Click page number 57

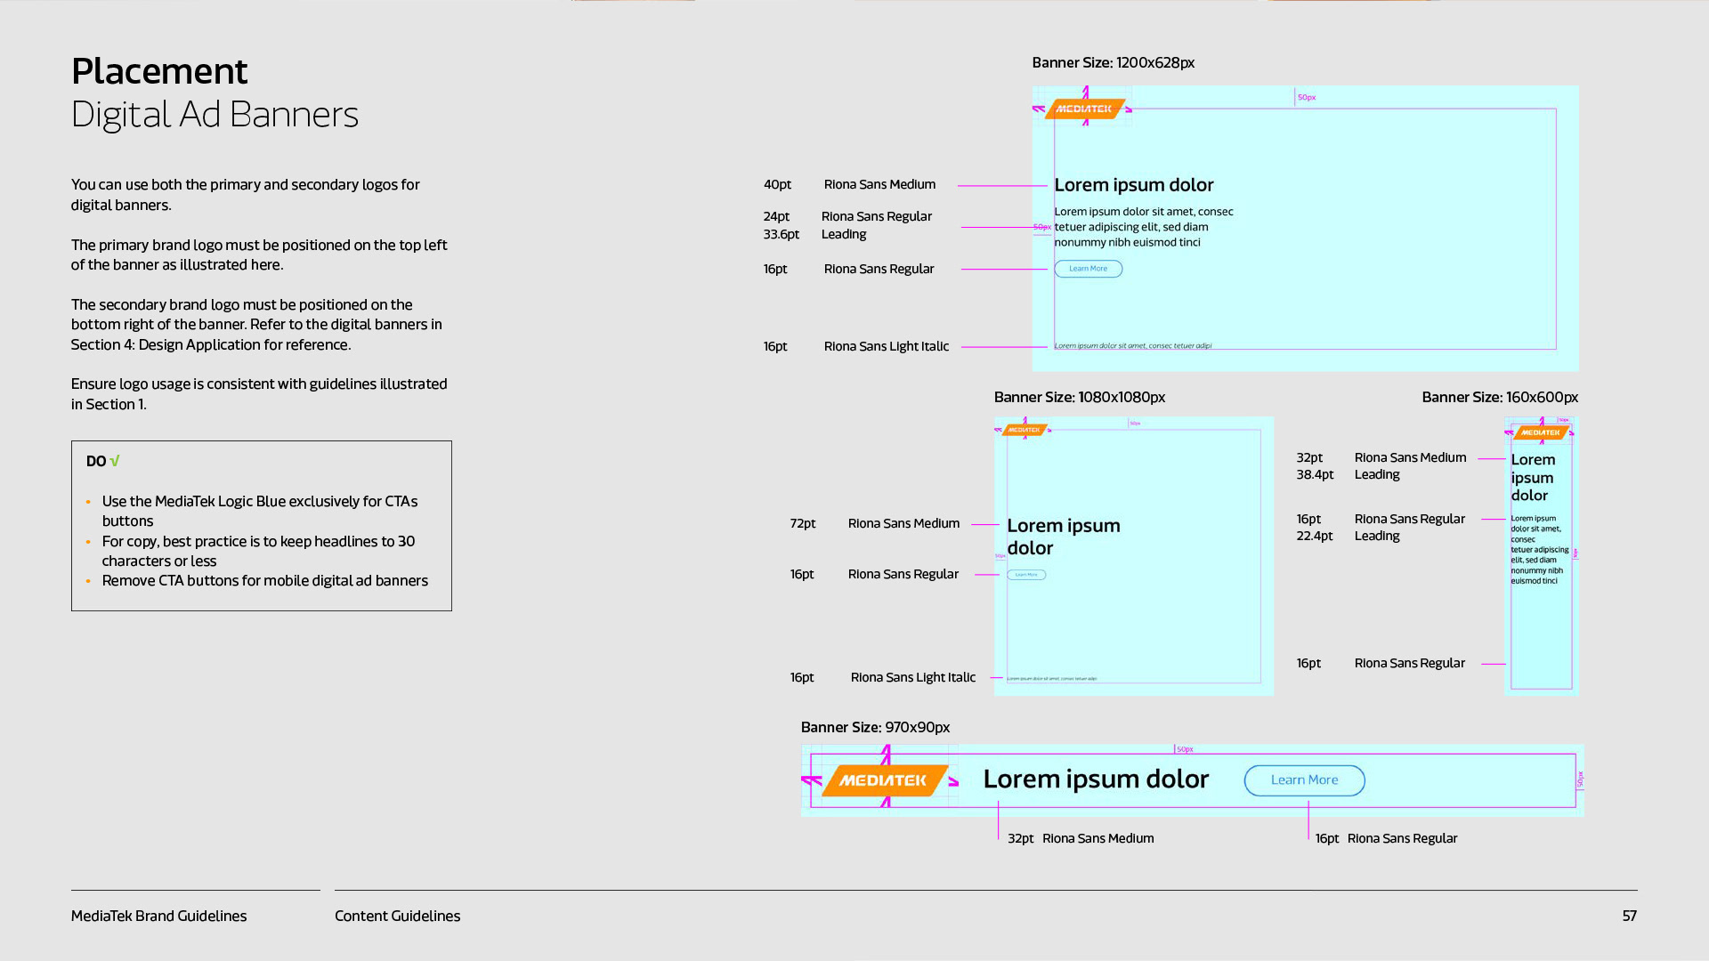pyautogui.click(x=1629, y=916)
